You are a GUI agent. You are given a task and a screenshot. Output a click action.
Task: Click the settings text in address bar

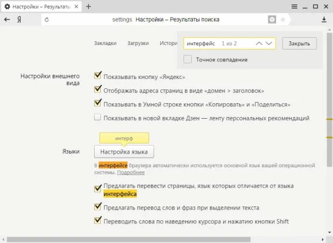[x=122, y=20]
